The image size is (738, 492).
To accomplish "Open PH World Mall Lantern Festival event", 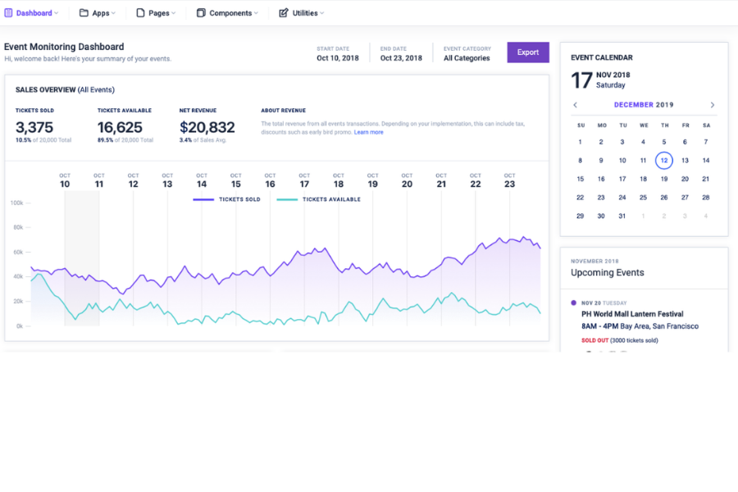I will tap(632, 314).
